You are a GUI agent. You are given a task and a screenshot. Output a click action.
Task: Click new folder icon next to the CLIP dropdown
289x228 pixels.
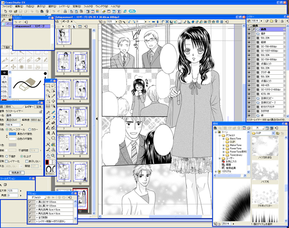coord(278,133)
